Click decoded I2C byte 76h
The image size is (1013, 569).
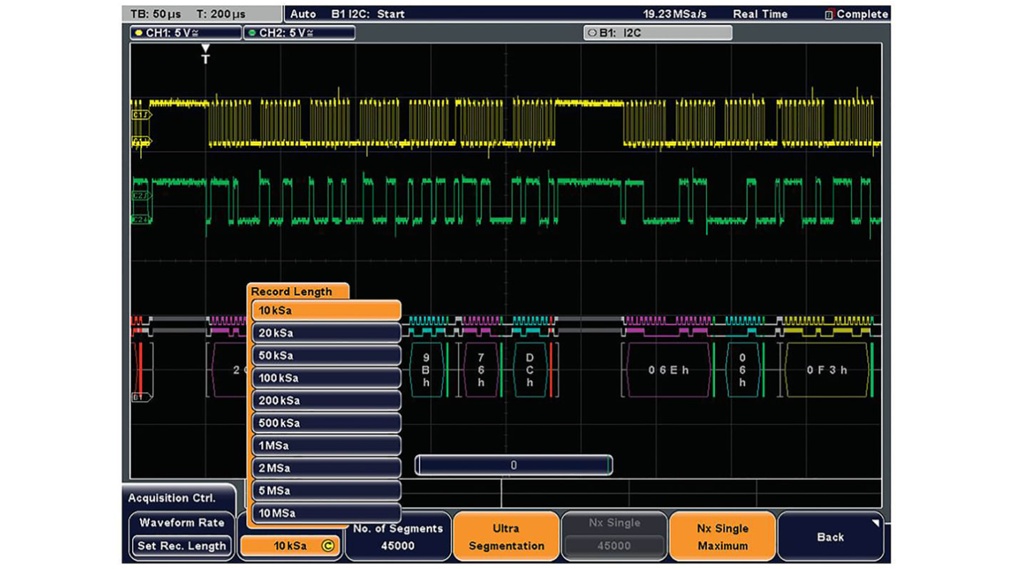[481, 370]
